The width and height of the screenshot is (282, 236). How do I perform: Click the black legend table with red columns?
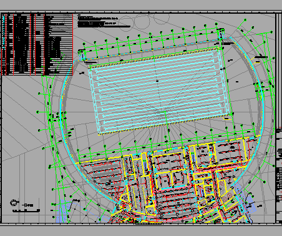coord(37,44)
